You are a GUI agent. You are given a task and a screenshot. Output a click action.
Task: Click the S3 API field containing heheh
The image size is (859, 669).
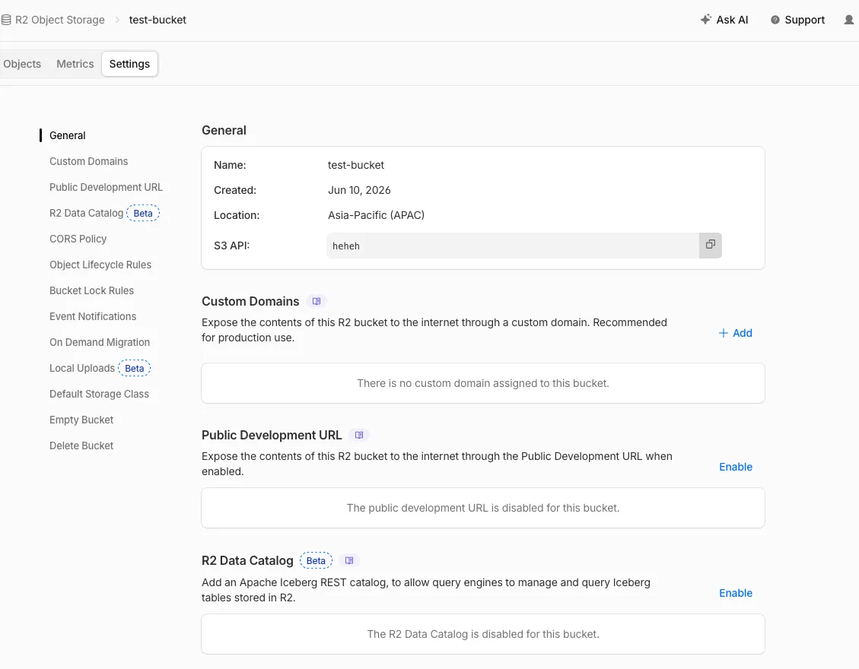[x=513, y=246]
